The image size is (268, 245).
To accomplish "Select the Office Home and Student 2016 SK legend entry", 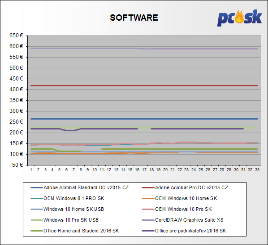I will [75, 231].
